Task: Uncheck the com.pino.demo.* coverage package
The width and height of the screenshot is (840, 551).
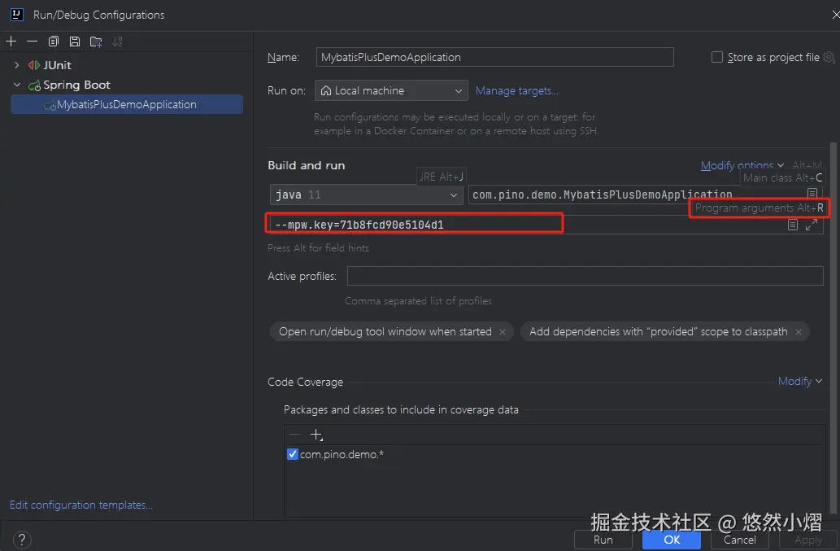Action: (x=293, y=454)
